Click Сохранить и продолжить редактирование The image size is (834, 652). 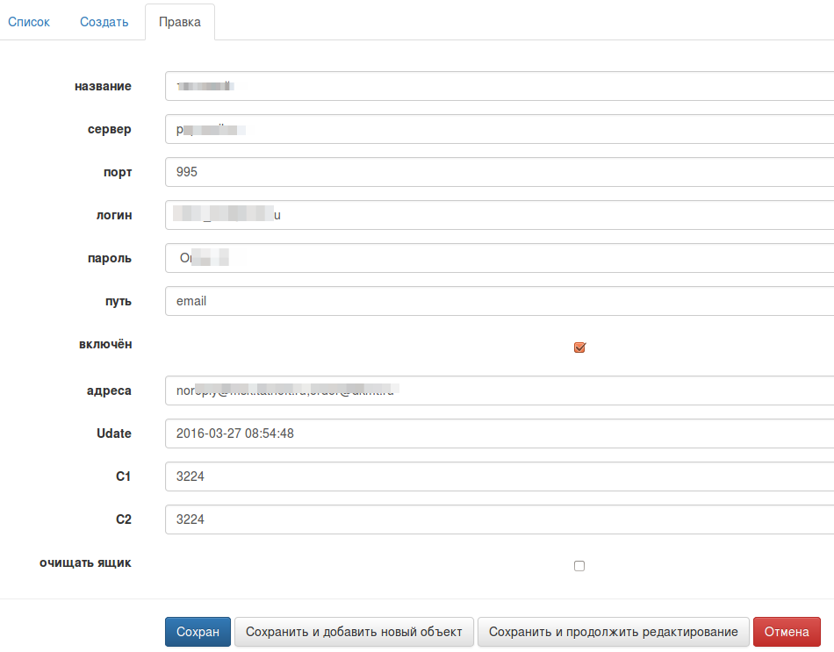tap(614, 632)
